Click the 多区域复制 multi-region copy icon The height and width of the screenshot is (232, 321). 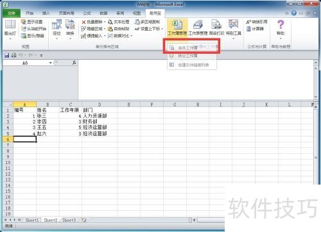[137, 22]
